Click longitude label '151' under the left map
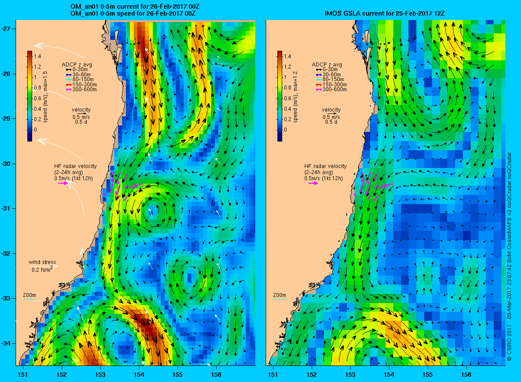Viewport: 521px width, 382px height. (x=23, y=374)
